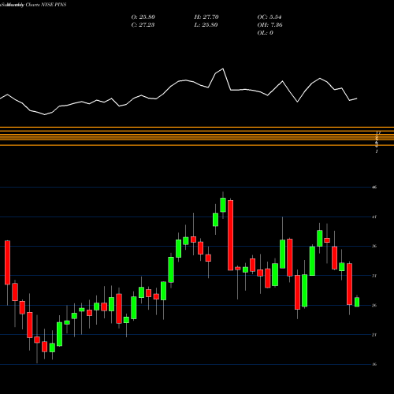Select the close value 'C: 27.23'

coord(143,25)
